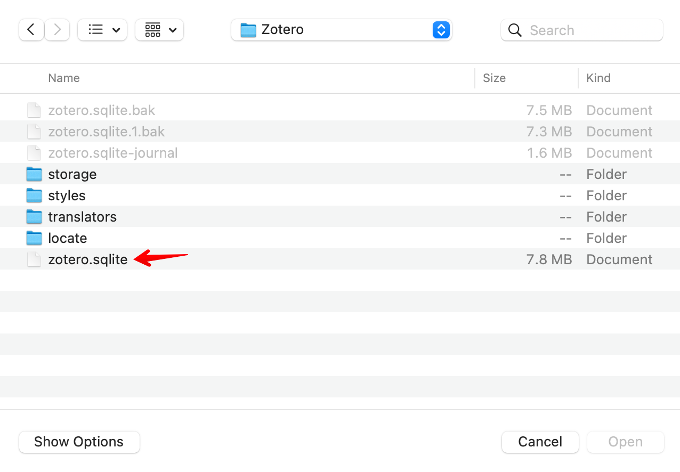Click the Show Options button
This screenshot has height=472, width=680.
click(x=79, y=442)
